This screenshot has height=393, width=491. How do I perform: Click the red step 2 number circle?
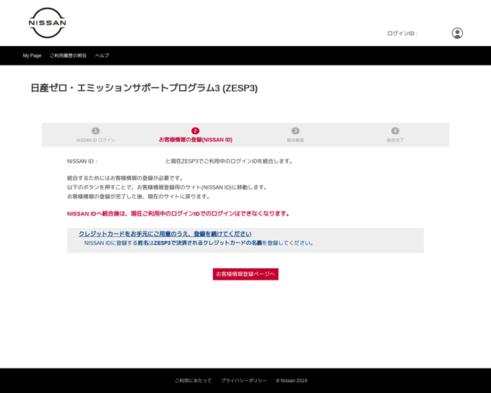(x=195, y=131)
